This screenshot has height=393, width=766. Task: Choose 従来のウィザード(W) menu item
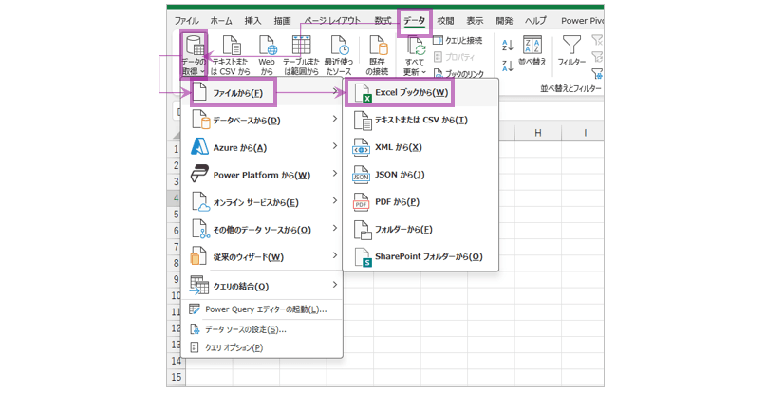[262, 256]
